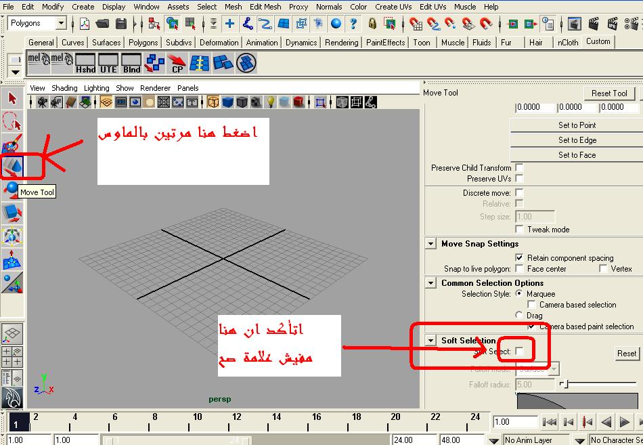The image size is (643, 445).
Task: Switch to the Polygons shelf tab
Action: (143, 42)
